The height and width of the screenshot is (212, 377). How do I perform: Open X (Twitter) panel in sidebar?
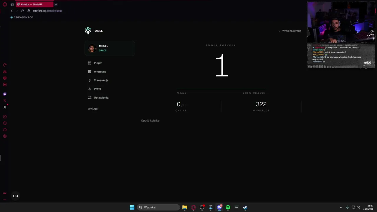tap(5, 107)
